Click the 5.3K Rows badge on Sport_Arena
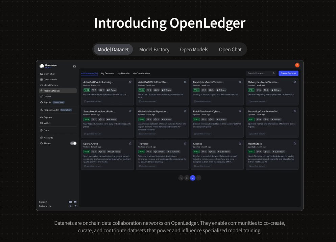This screenshot has height=242, width=336. 114,152
